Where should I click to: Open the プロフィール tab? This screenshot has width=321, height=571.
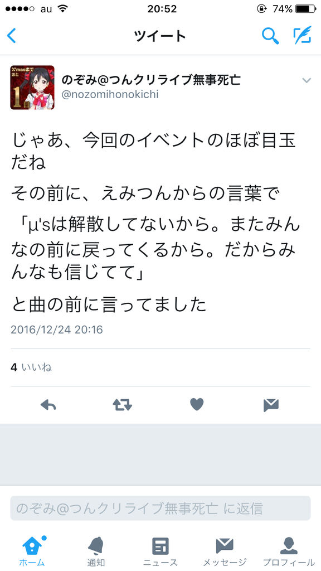(289, 551)
